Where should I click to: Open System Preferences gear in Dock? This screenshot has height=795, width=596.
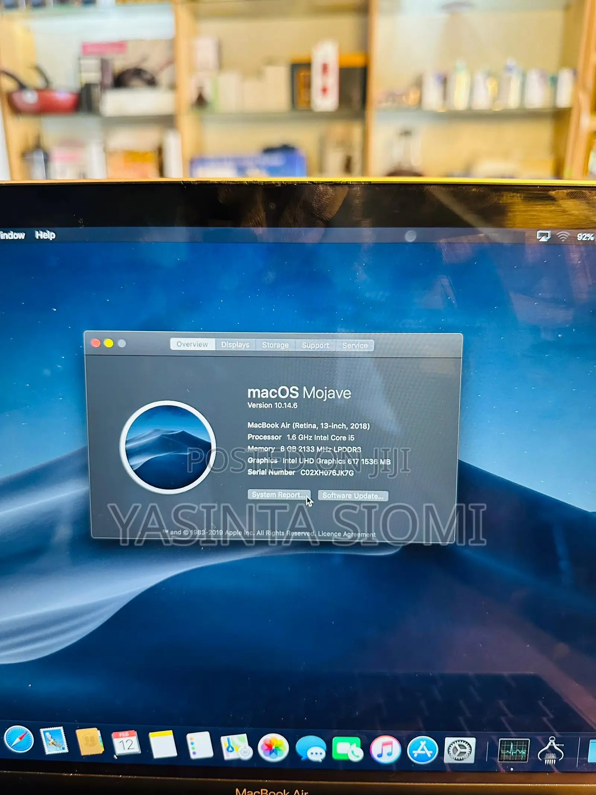460,750
